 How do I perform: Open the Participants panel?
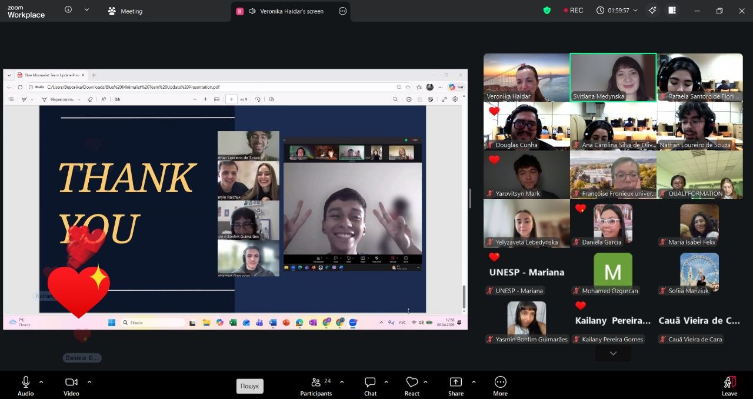point(316,386)
